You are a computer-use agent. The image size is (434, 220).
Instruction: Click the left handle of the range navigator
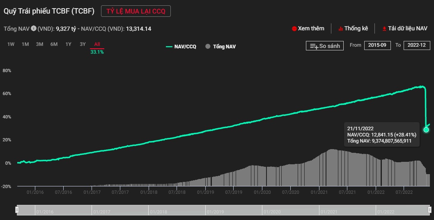tap(17, 210)
